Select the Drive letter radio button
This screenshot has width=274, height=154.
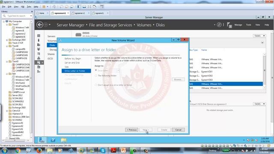(96, 70)
